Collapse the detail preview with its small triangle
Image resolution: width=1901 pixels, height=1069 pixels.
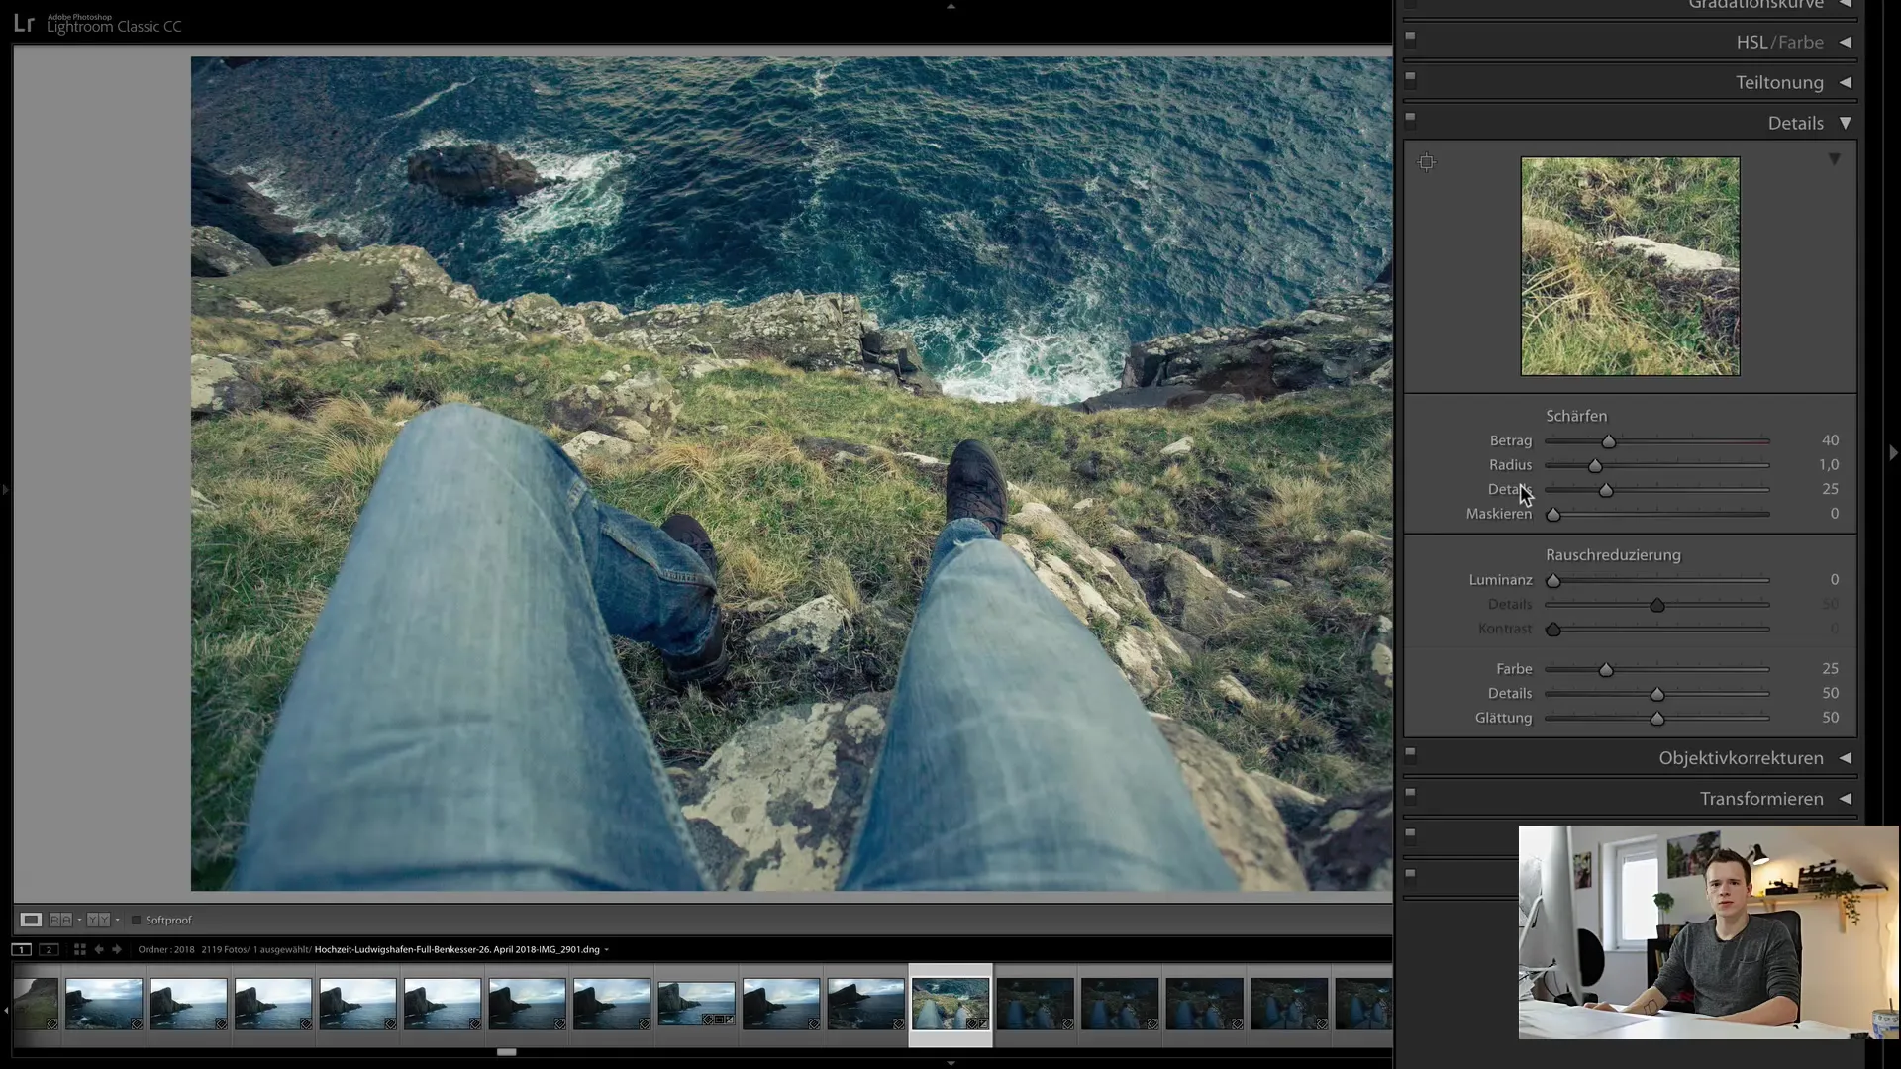tap(1834, 159)
